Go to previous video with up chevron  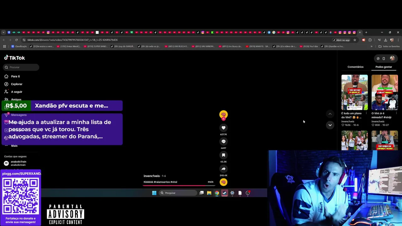pyautogui.click(x=330, y=114)
